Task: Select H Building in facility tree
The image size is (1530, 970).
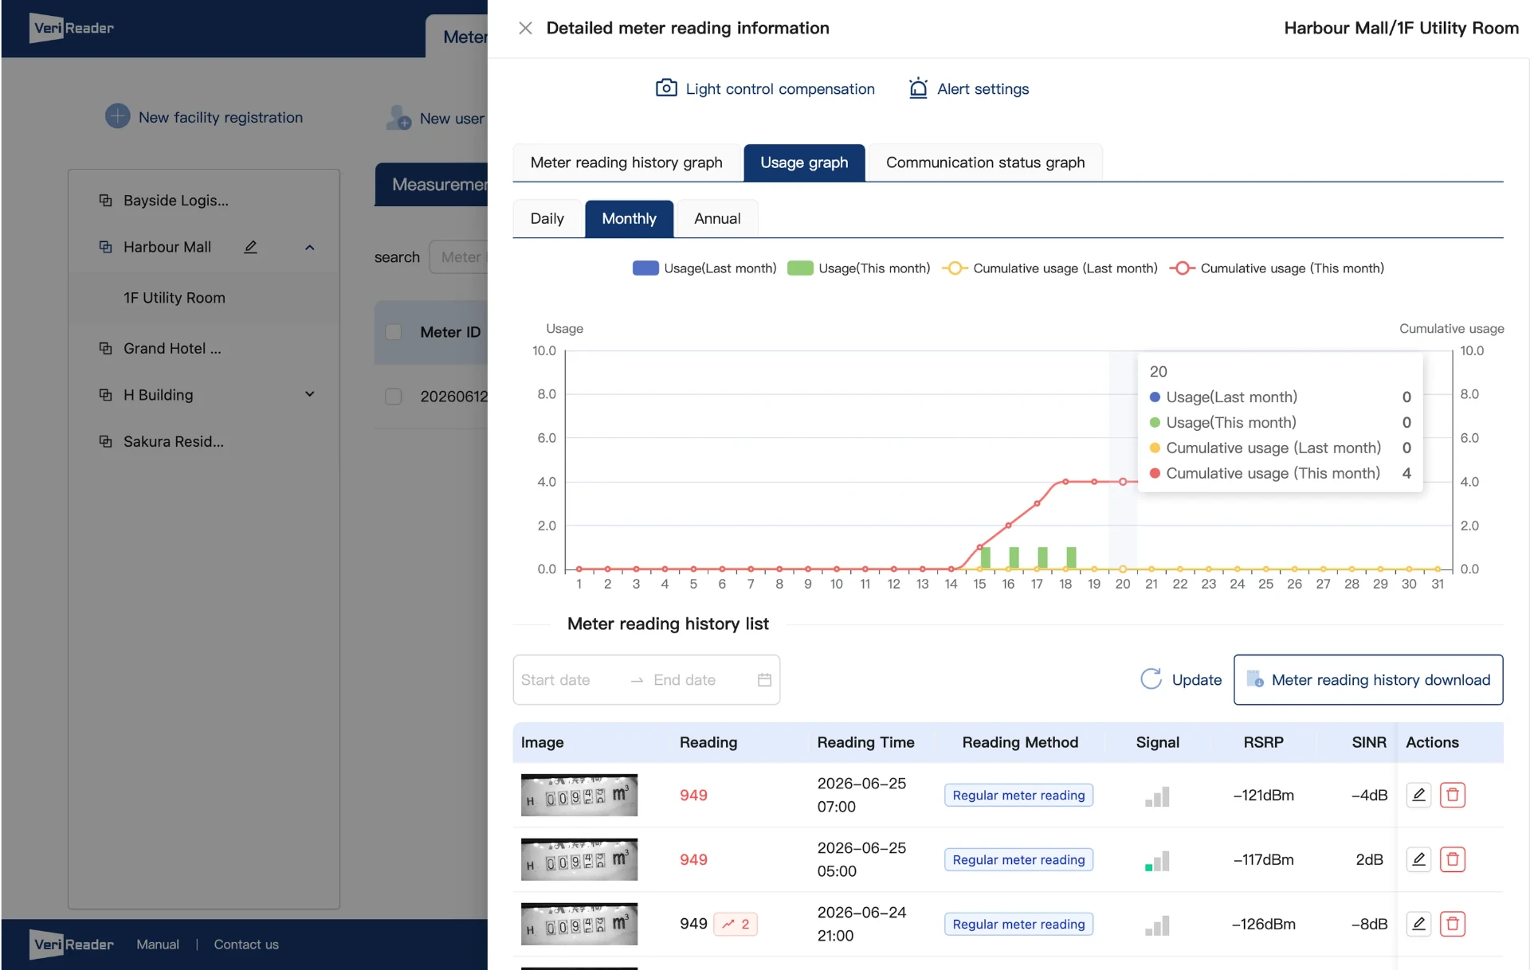Action: (158, 395)
